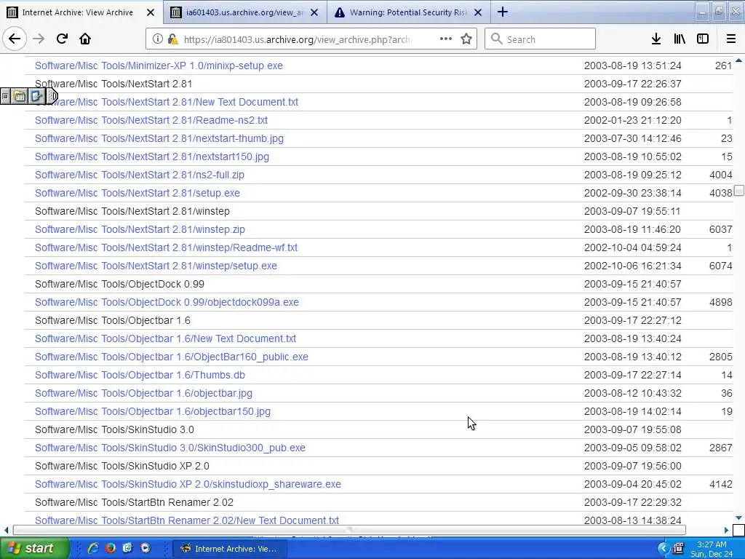Click the horizontal scrollbar right arrow

coord(727,530)
